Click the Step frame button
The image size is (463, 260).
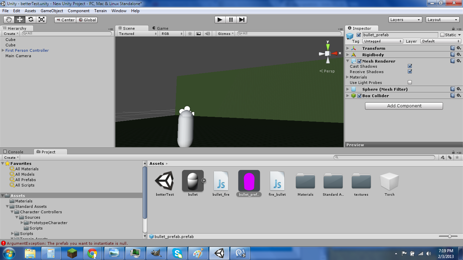pyautogui.click(x=241, y=20)
